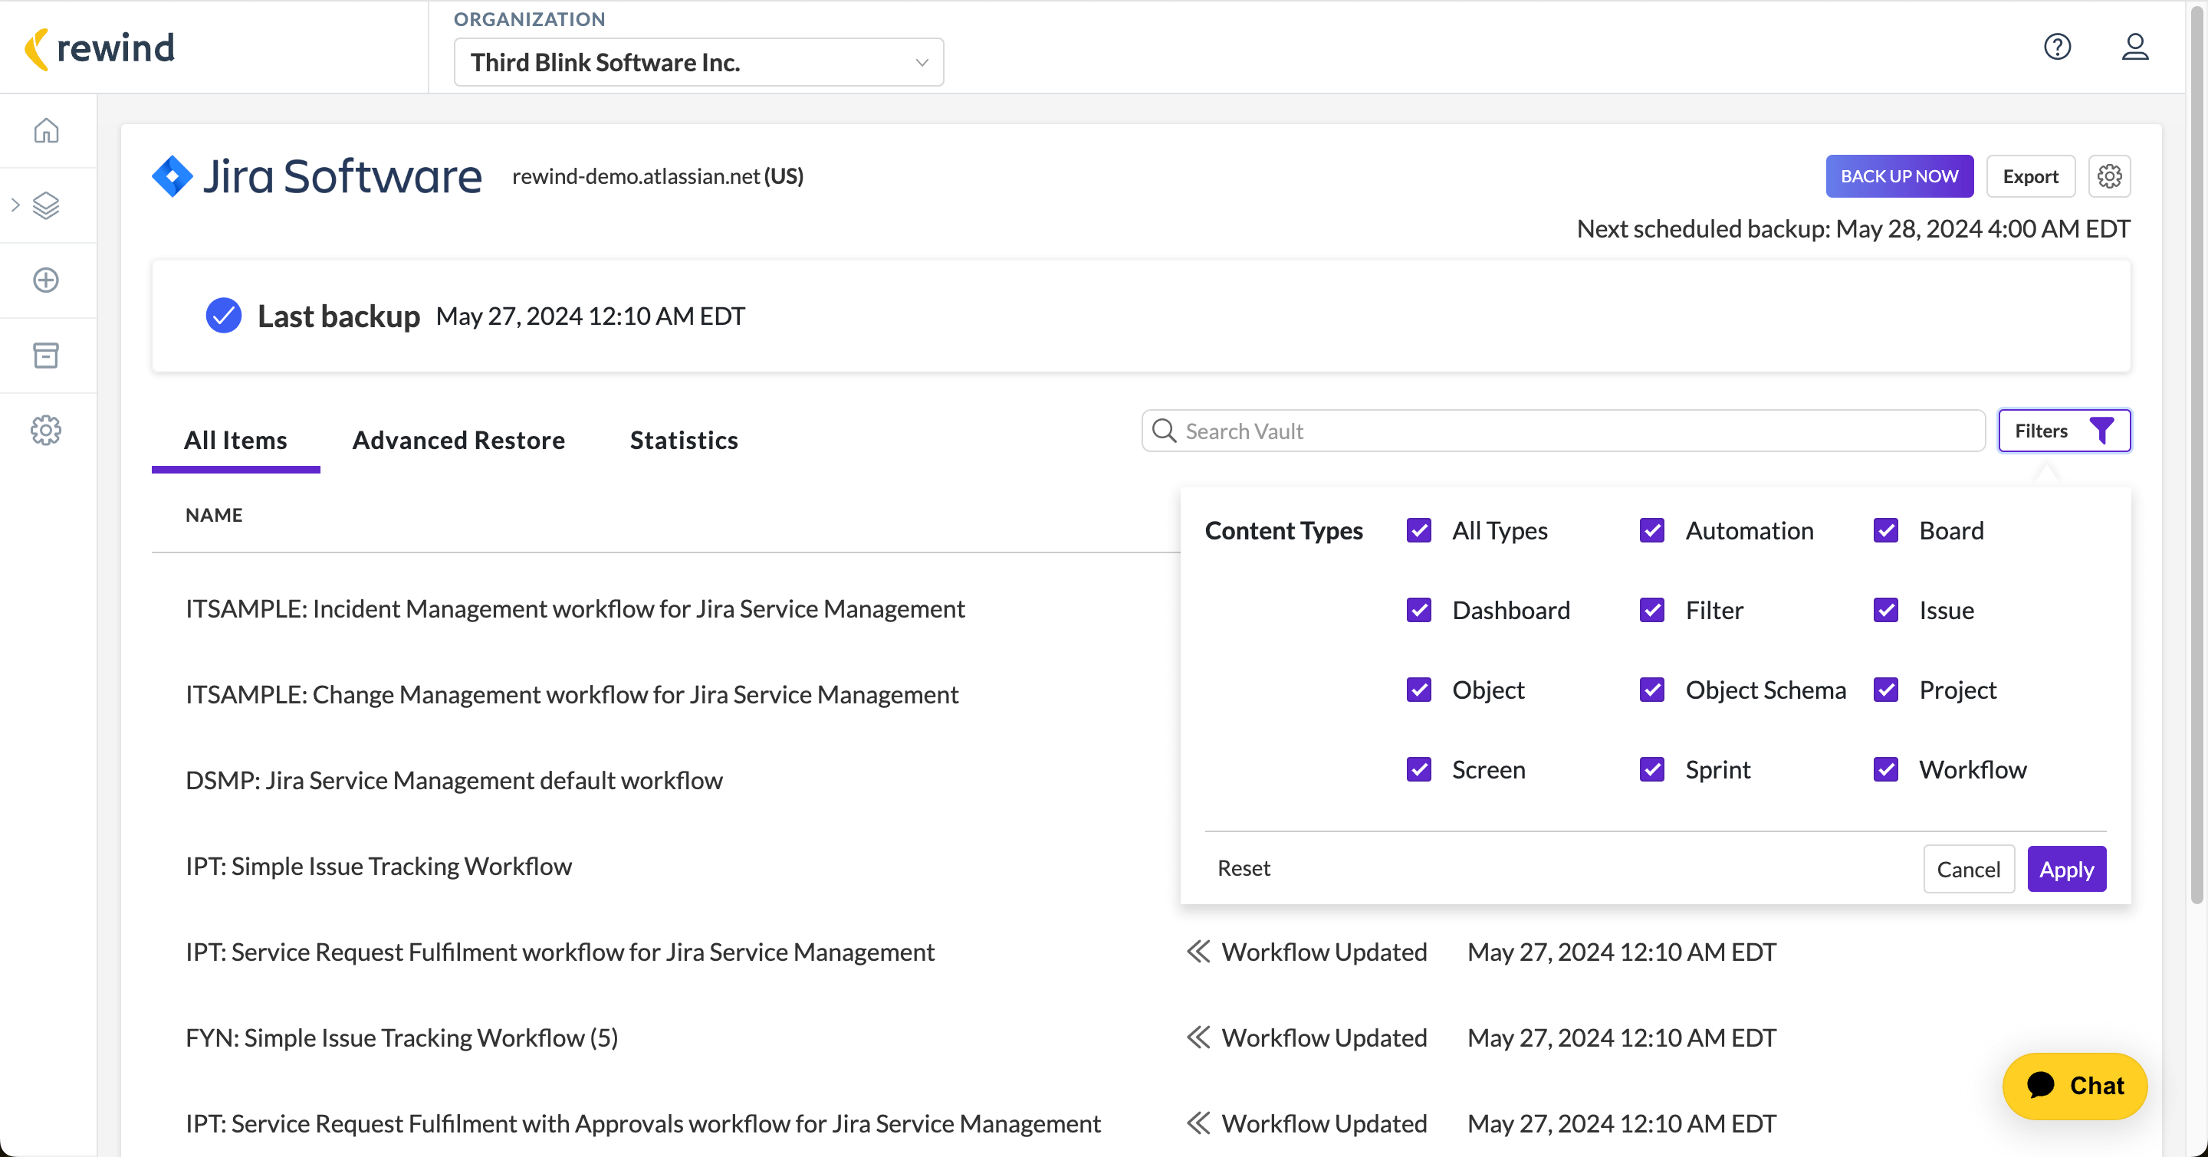Expand the sidebar layers chevron
The image size is (2208, 1157).
(x=15, y=205)
